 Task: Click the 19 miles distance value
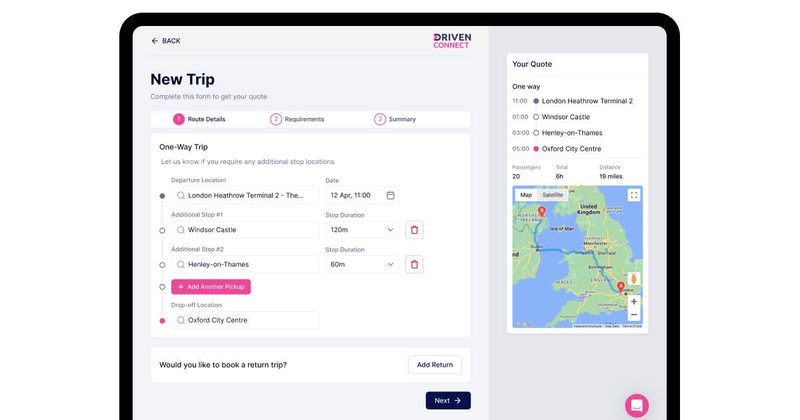[x=611, y=177]
